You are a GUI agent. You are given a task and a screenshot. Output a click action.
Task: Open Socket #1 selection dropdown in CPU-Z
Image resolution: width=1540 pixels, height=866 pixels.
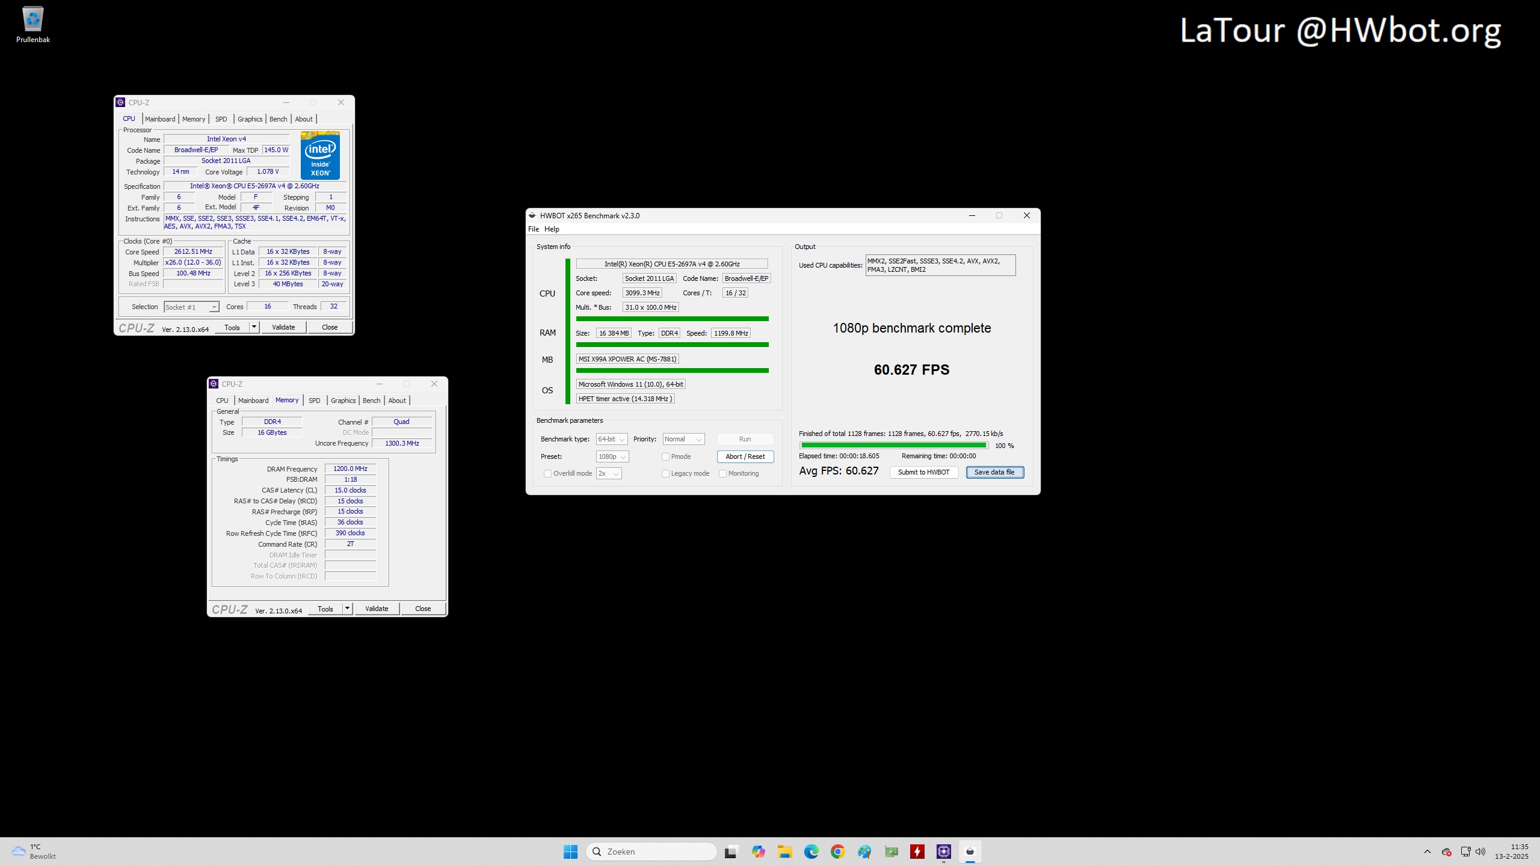pos(191,307)
